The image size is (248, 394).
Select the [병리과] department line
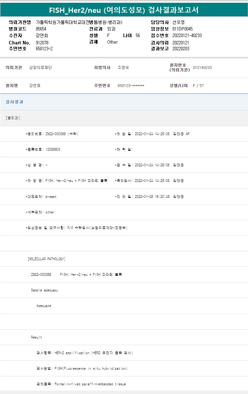point(13,118)
